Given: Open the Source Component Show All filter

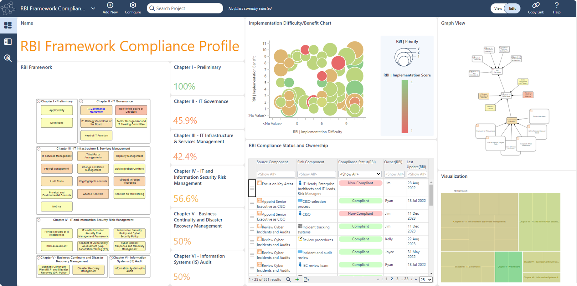Looking at the screenshot, I should click(x=276, y=174).
